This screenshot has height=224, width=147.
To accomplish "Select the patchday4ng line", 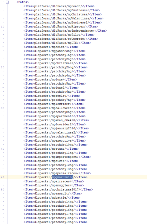I will pos(55,76).
